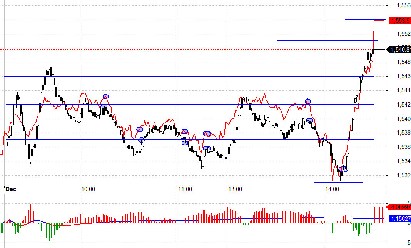Click the short blue line below 1,532
The height and width of the screenshot is (248, 411).
coord(339,182)
